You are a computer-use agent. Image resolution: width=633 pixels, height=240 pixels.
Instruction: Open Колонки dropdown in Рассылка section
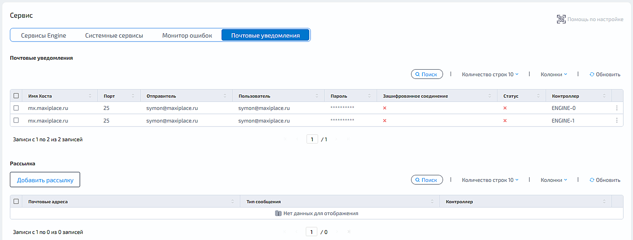tap(554, 180)
